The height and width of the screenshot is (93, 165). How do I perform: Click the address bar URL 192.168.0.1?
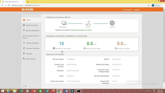click(32, 5)
